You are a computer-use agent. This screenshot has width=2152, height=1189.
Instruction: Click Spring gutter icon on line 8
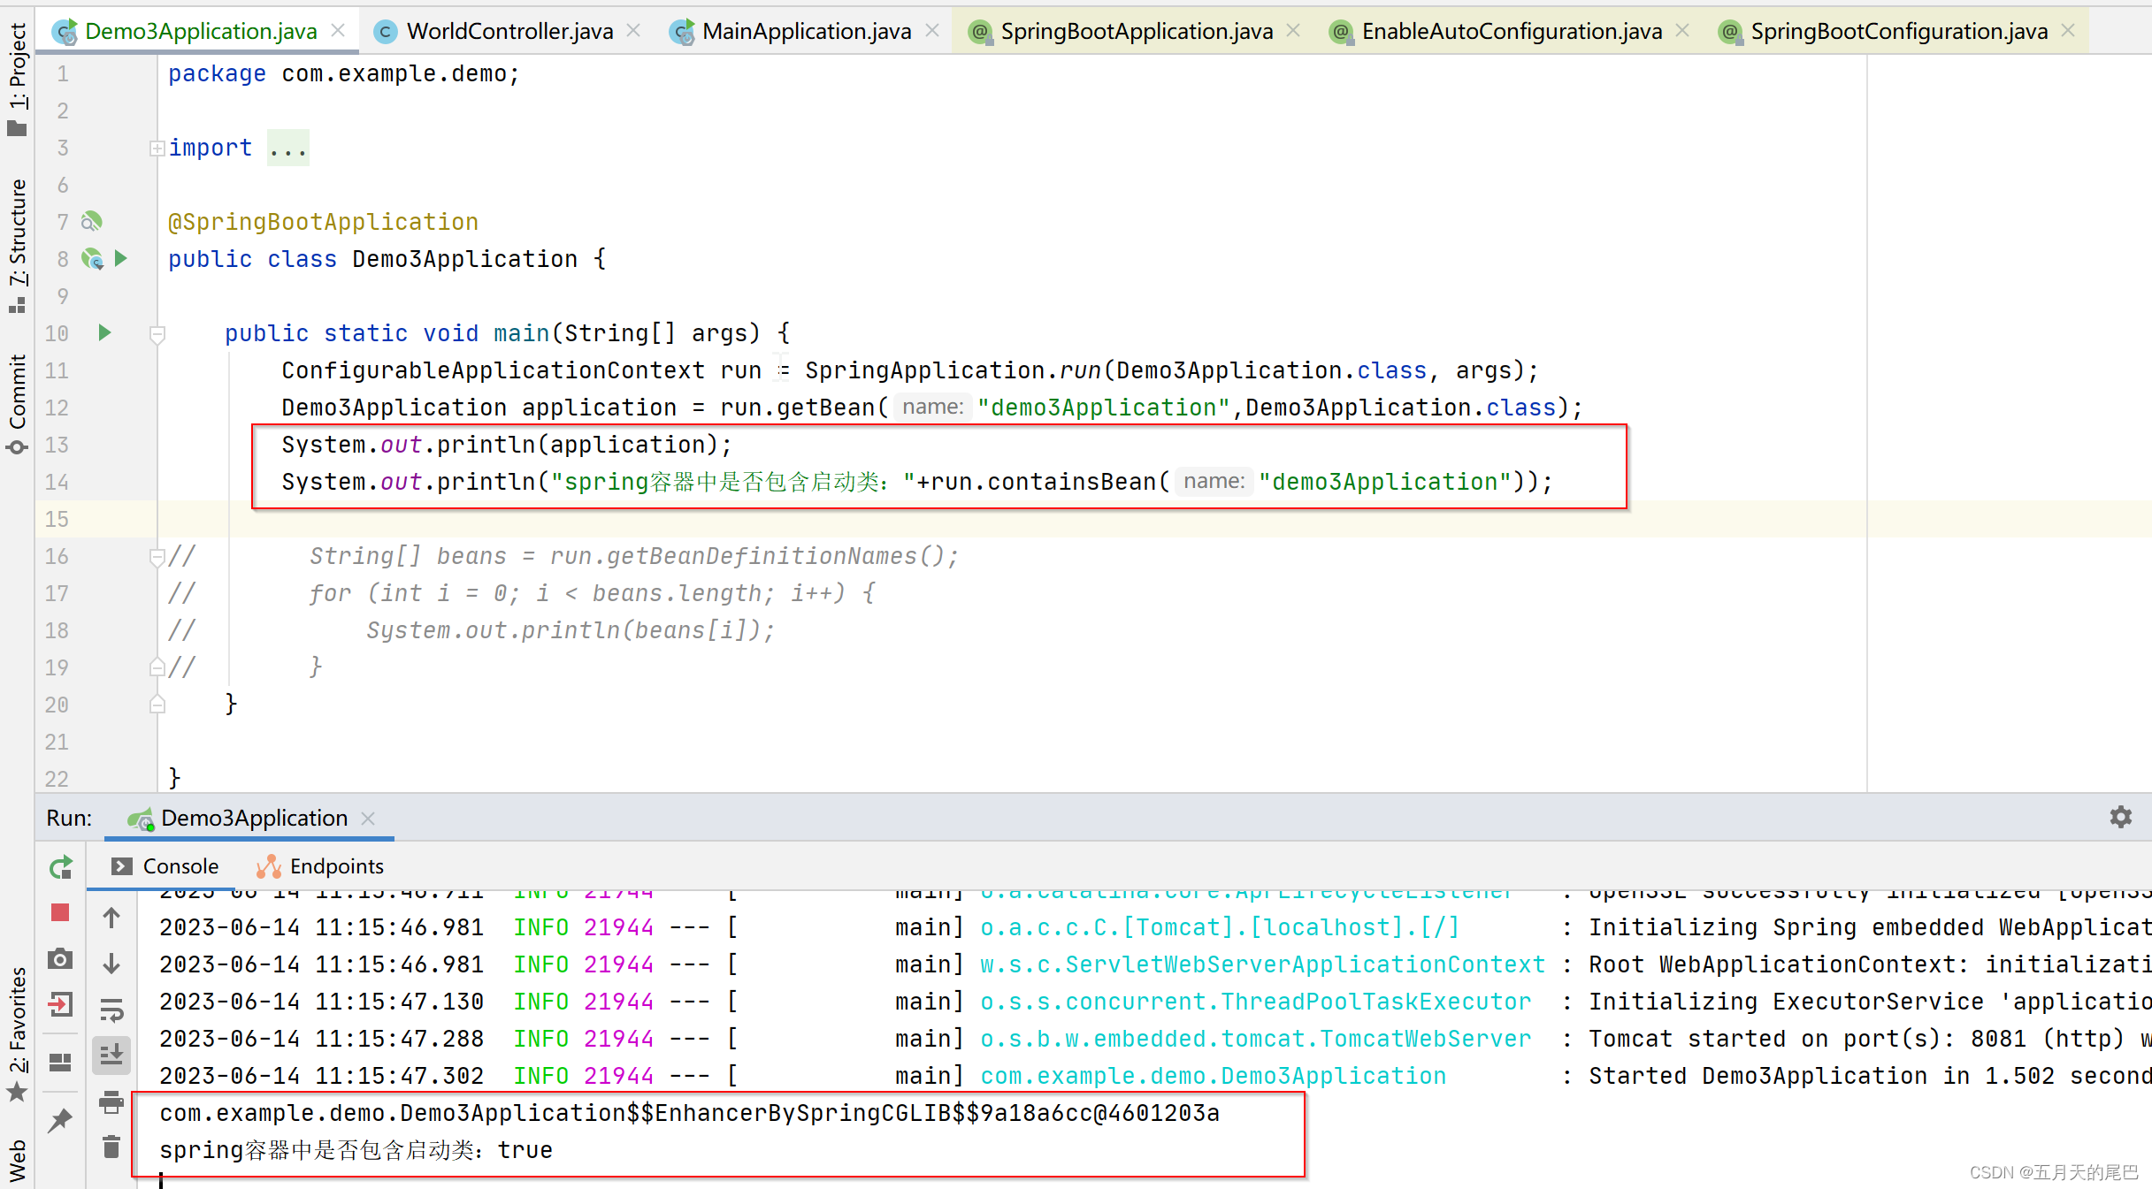(92, 259)
